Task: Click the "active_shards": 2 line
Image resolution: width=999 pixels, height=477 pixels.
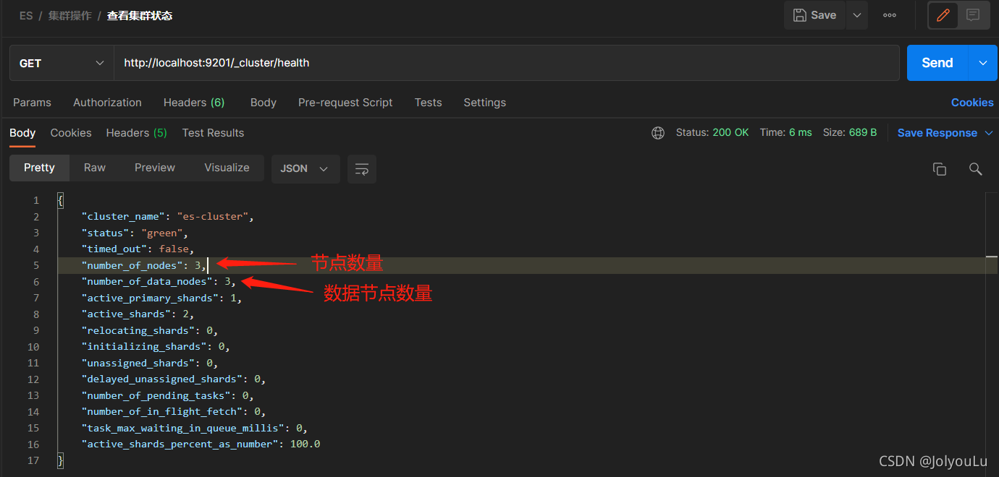Action: point(138,314)
